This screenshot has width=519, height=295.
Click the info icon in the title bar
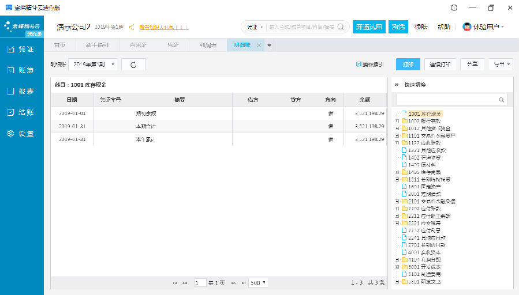coord(454,8)
